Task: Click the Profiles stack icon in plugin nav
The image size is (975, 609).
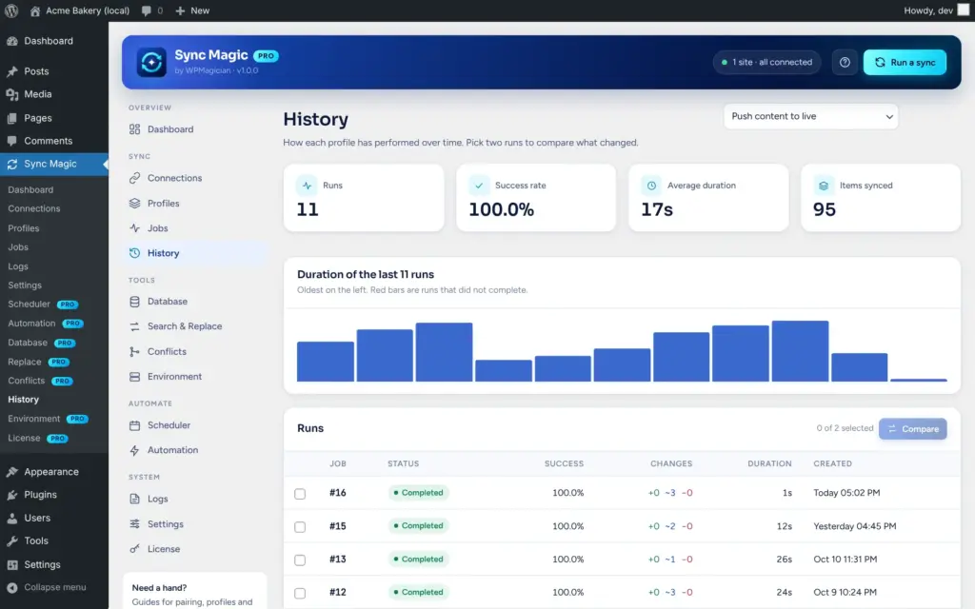Action: click(x=134, y=204)
